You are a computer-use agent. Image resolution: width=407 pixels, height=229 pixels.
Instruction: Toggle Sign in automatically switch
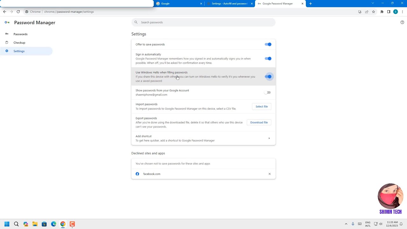[x=268, y=59]
